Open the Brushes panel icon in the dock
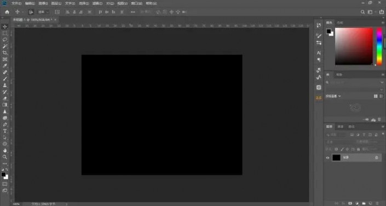 click(x=319, y=36)
